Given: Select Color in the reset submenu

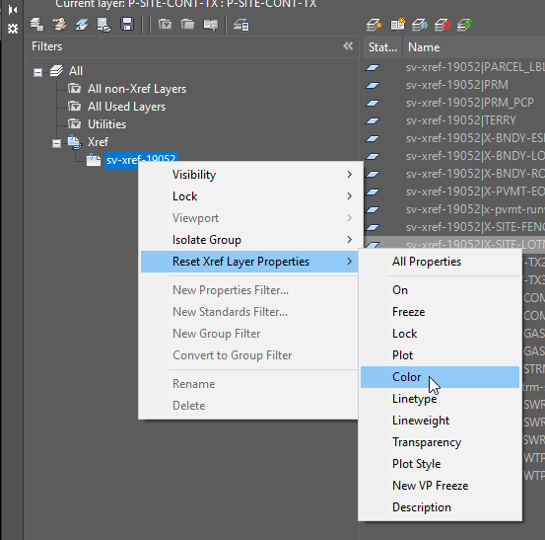Looking at the screenshot, I should 440,377.
